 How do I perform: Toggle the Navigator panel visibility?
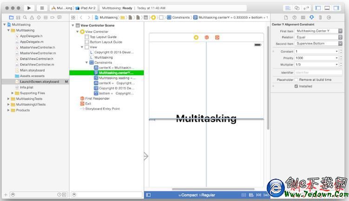pyautogui.click(x=318, y=8)
